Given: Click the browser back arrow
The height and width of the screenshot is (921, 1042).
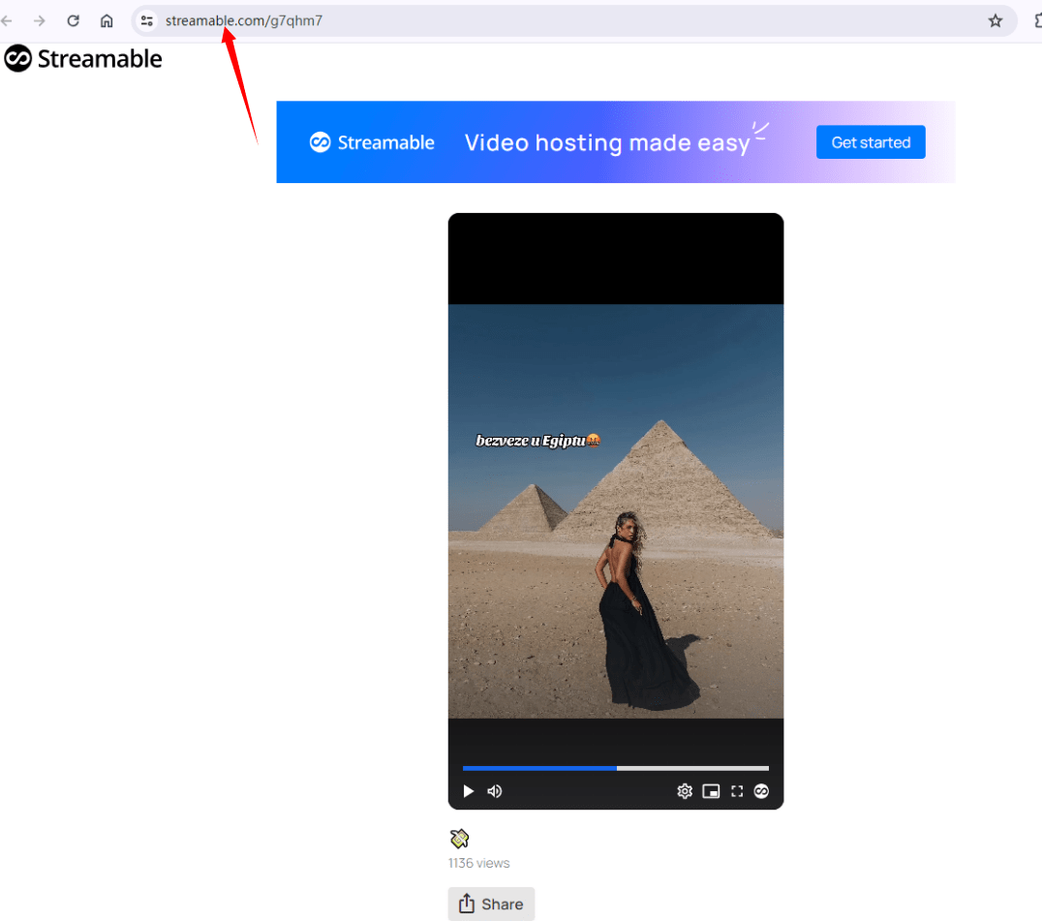Looking at the screenshot, I should click(8, 20).
